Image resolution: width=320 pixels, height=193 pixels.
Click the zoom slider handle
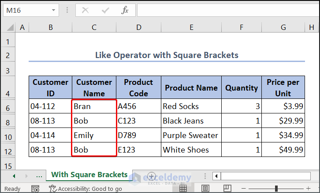(276, 189)
